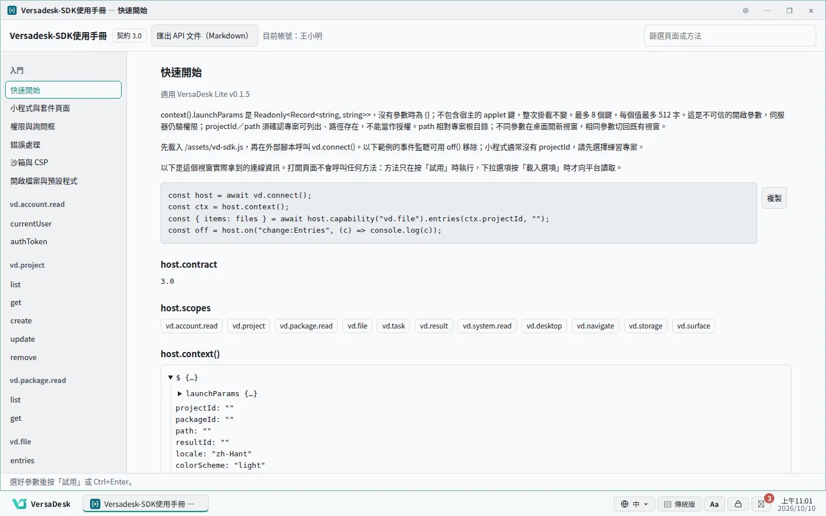826x516 pixels.
Task: Open the 中 input language dropdown
Action: click(x=634, y=504)
